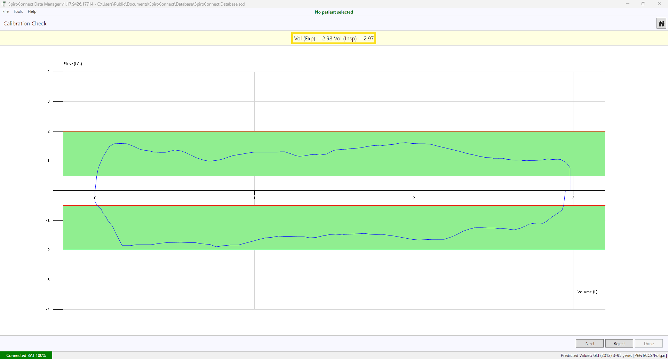Open the Help menu
The height and width of the screenshot is (359, 668).
coord(32,11)
